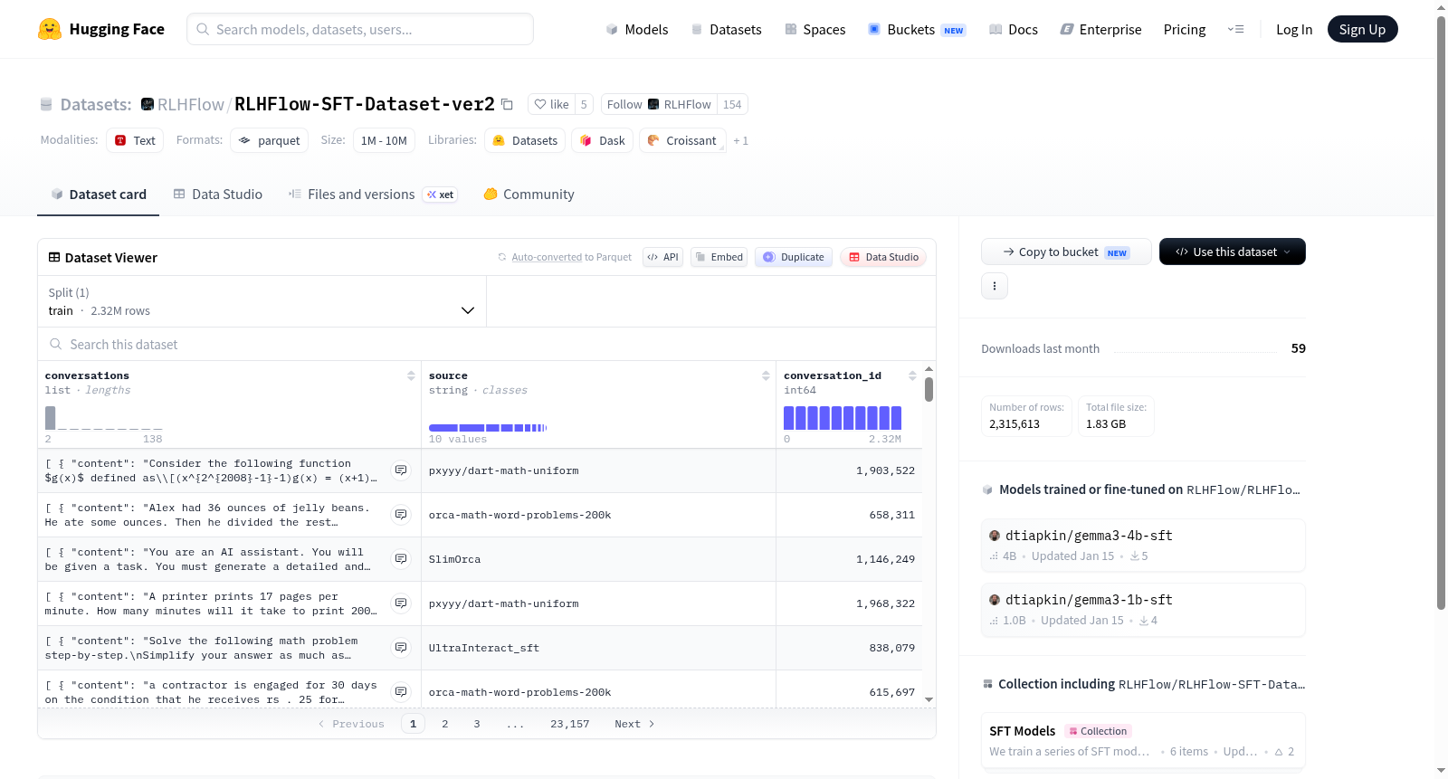Open conversation viewer for the 'A printer prints 17 pages' row
1448x779 pixels.
(x=401, y=603)
